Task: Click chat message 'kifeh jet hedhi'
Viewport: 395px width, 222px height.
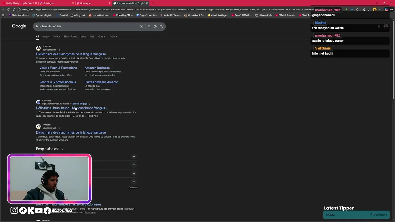Action: pos(322,53)
